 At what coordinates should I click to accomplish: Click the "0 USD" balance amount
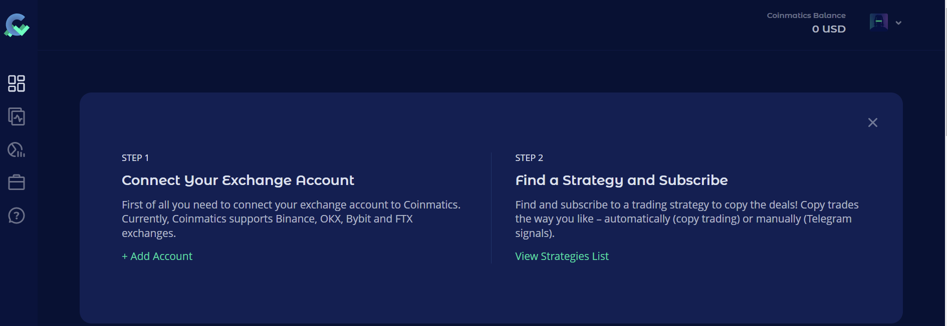pos(828,29)
